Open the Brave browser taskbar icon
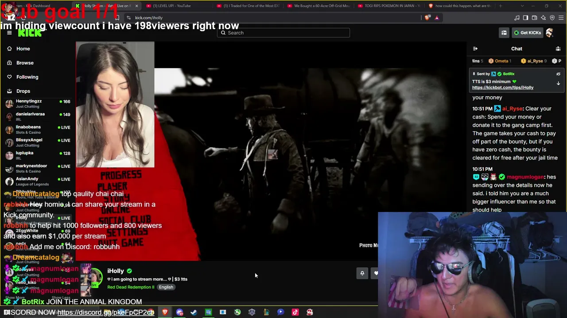The height and width of the screenshot is (318, 567). point(165,312)
